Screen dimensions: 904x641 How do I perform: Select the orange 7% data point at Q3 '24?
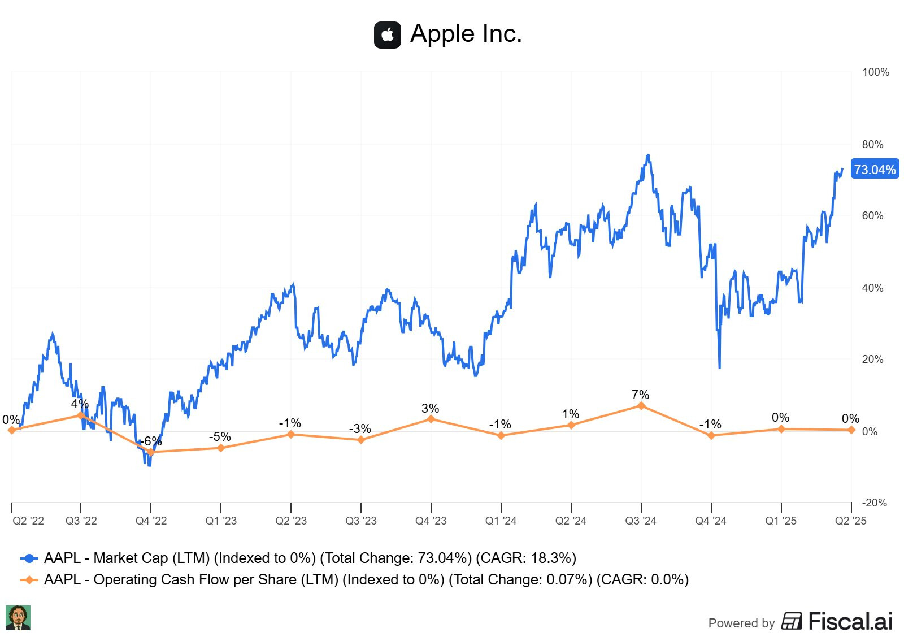tap(641, 406)
